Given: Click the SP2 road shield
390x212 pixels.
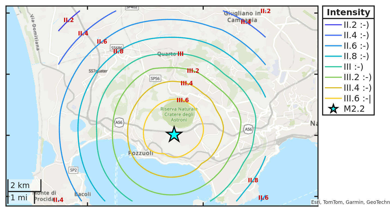Looking at the screenshot, I should pos(73,170).
